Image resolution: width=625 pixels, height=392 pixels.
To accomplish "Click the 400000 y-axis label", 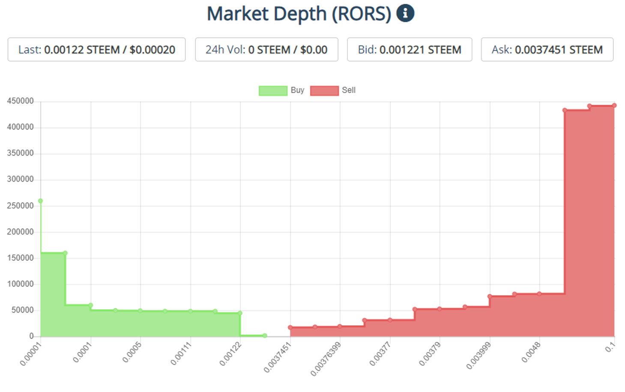I will (20, 127).
